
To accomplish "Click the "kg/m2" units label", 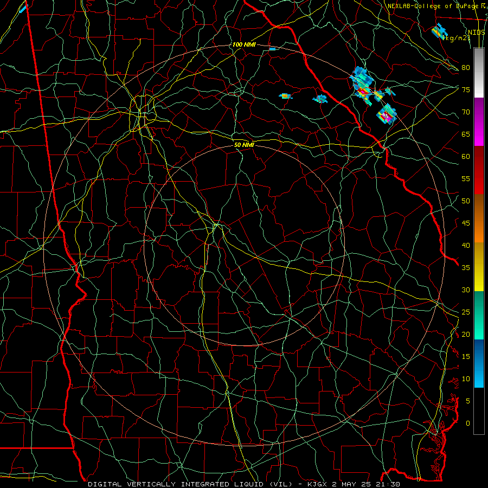I will pos(456,38).
